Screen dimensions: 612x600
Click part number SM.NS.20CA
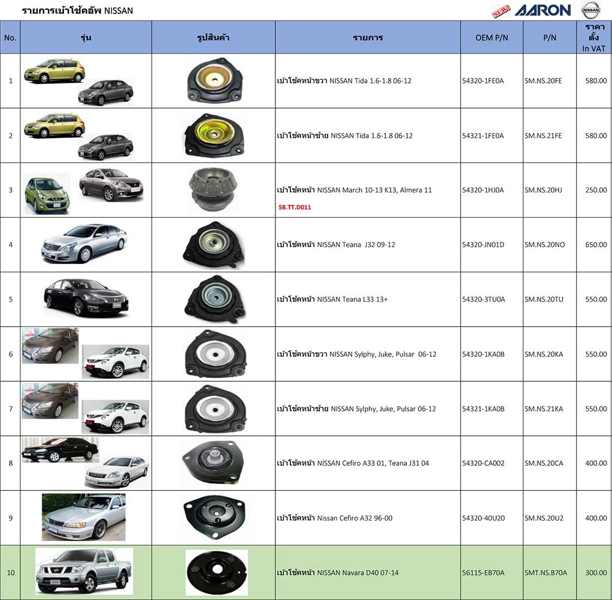click(x=544, y=463)
